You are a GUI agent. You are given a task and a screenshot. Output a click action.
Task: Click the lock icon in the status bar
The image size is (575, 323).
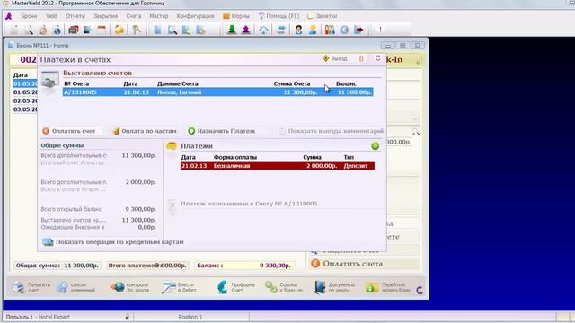click(128, 317)
